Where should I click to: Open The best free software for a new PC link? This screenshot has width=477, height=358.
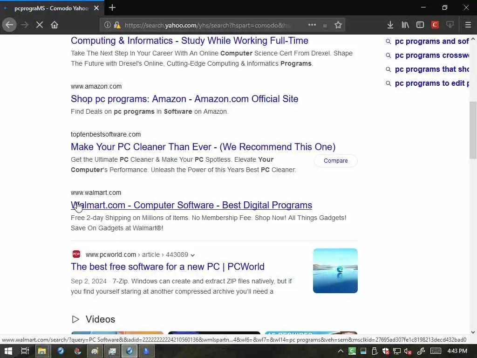pyautogui.click(x=168, y=266)
